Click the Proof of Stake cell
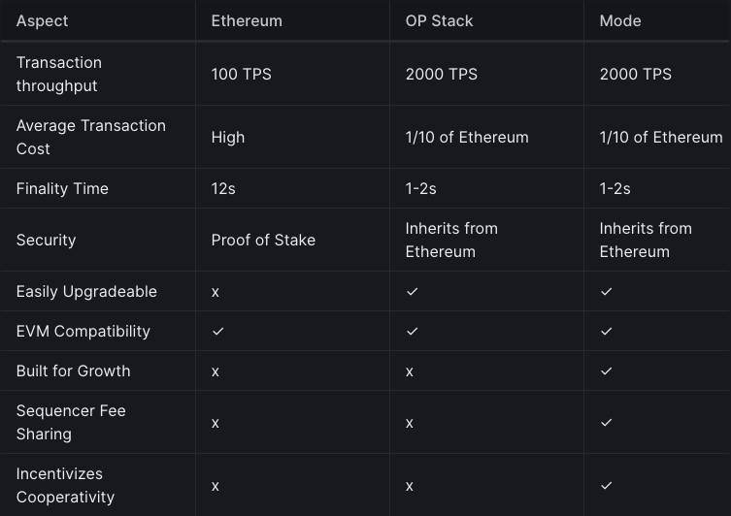731x516 pixels. (263, 241)
